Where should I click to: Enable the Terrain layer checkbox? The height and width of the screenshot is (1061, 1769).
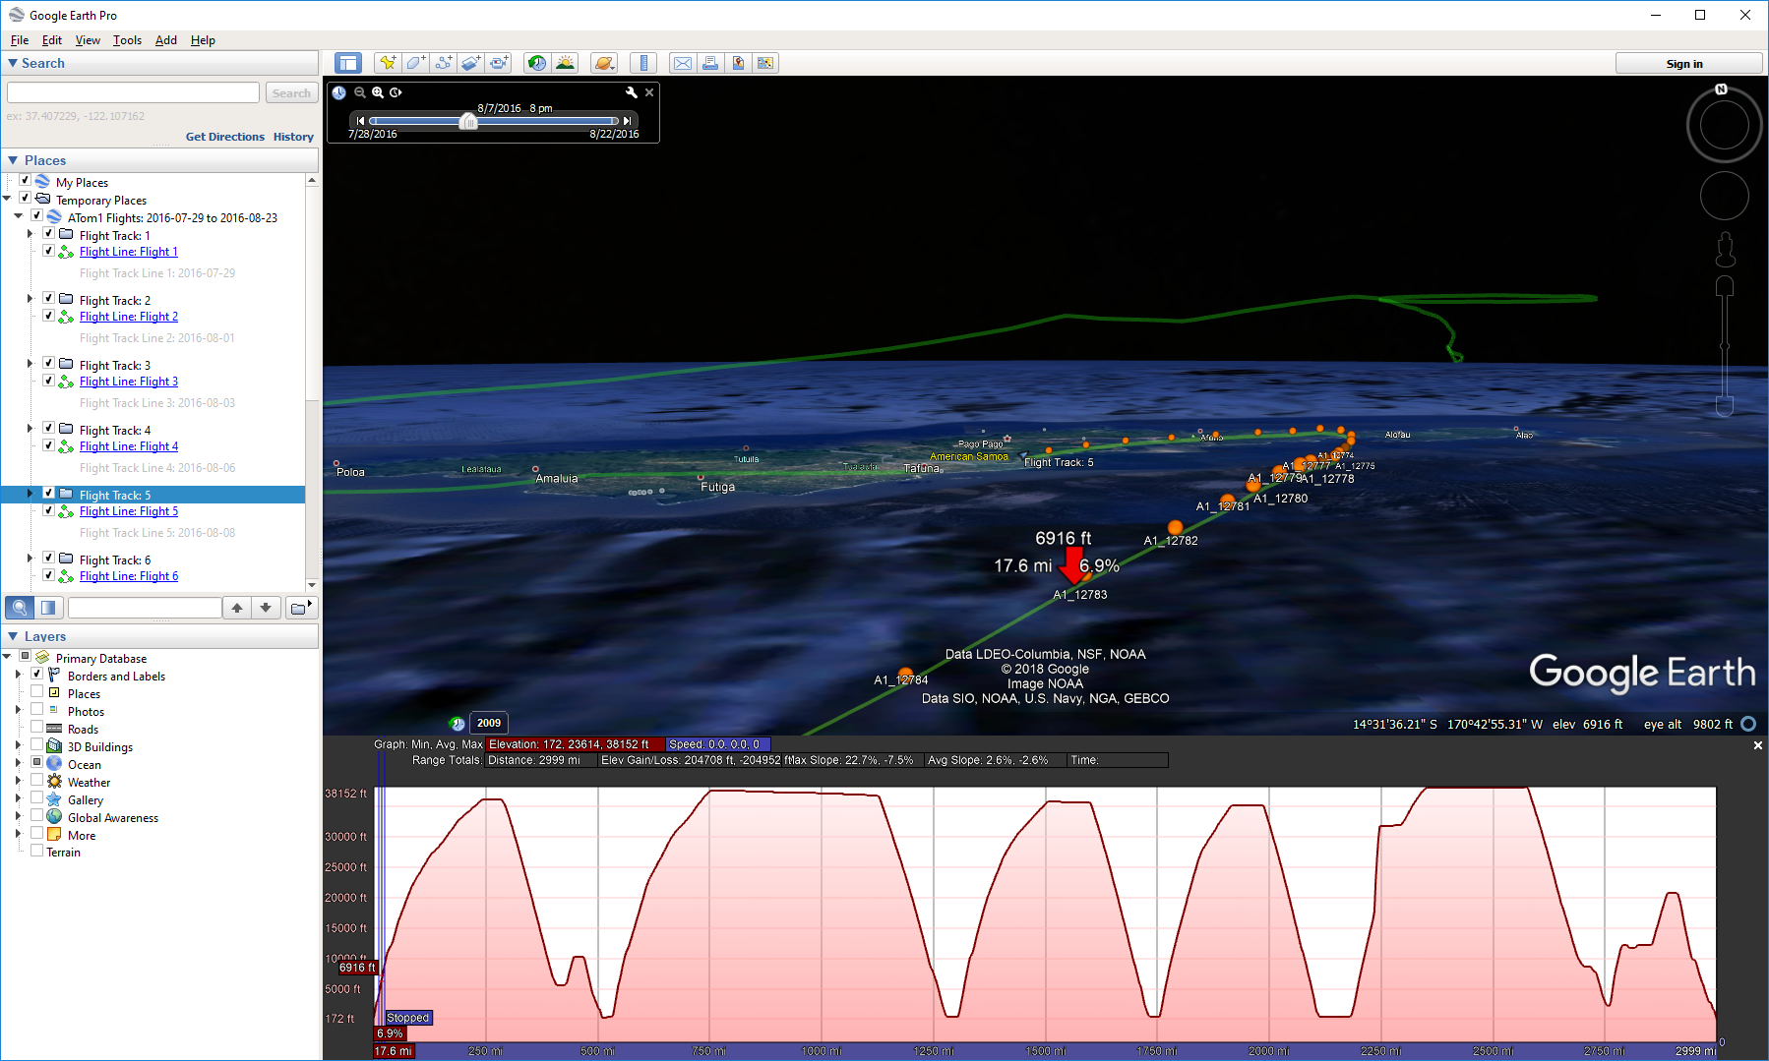[36, 852]
